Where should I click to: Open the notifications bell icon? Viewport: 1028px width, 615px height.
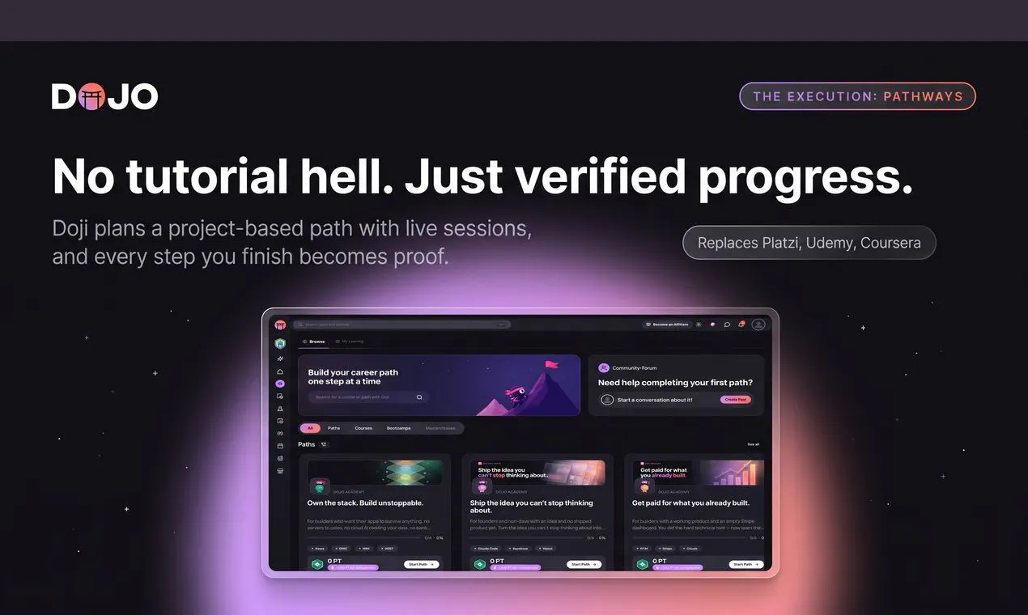[741, 324]
